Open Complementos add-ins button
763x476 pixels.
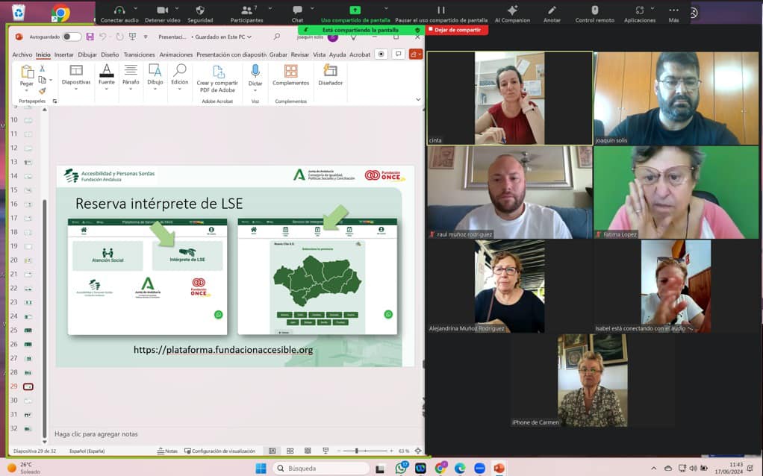pyautogui.click(x=290, y=75)
